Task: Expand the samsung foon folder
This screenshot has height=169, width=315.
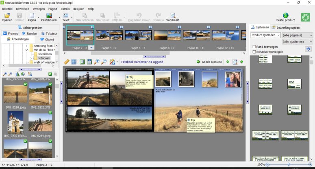Action: (26, 46)
